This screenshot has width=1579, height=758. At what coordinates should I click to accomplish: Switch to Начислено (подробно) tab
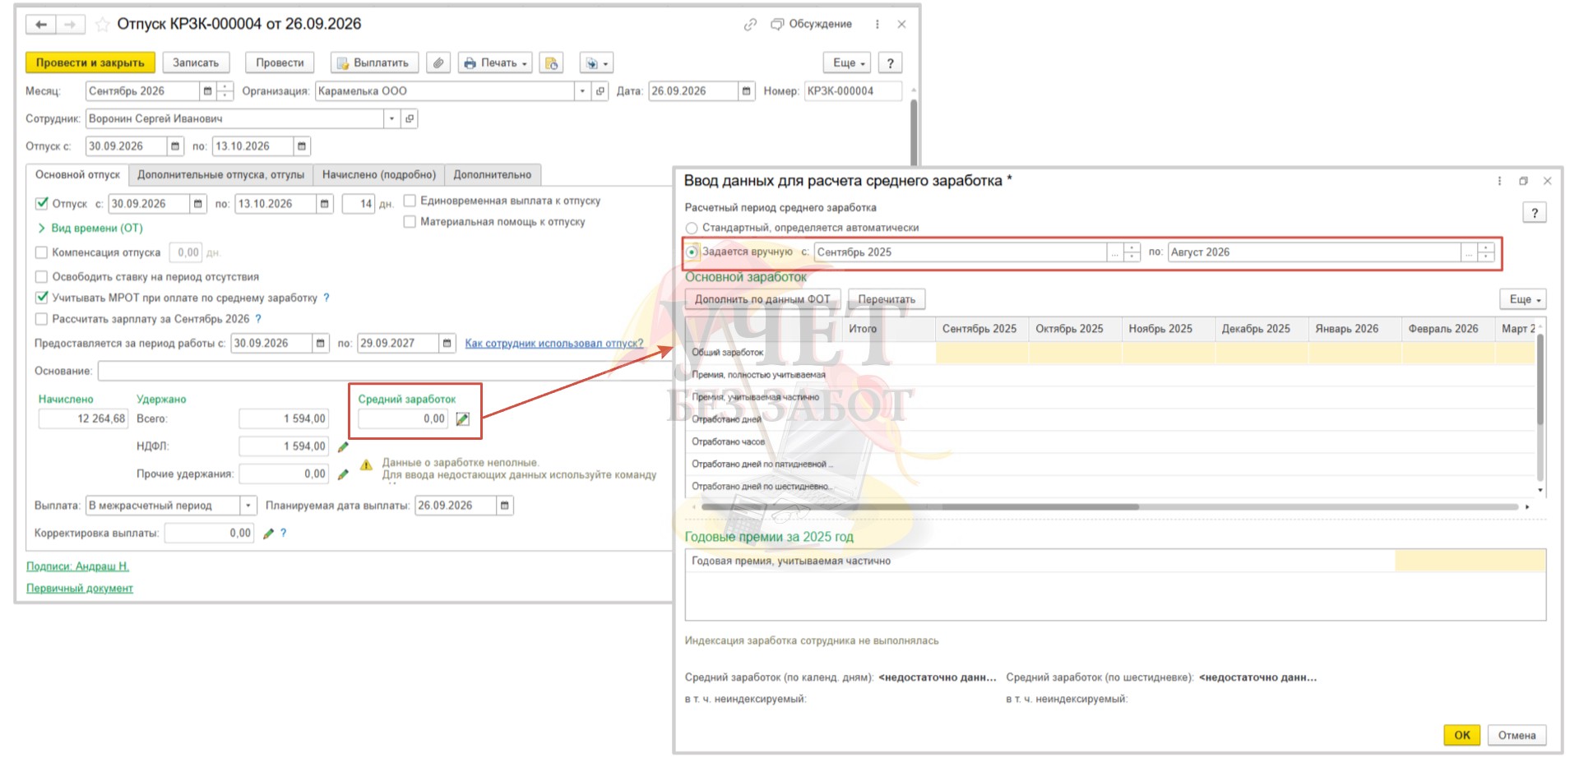(378, 175)
